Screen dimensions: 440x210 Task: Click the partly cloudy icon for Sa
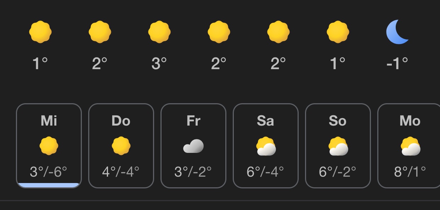[x=266, y=147]
